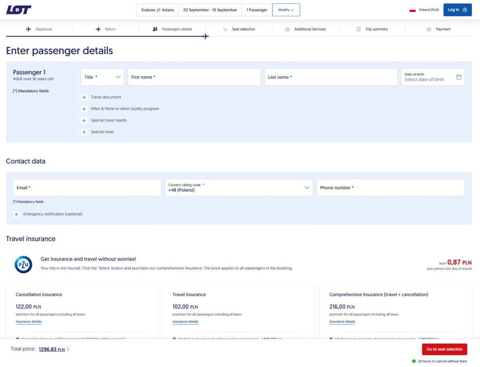Screen dimensions: 480x367
Task: Click the Go to seat selection button
Action: [x=444, y=349]
